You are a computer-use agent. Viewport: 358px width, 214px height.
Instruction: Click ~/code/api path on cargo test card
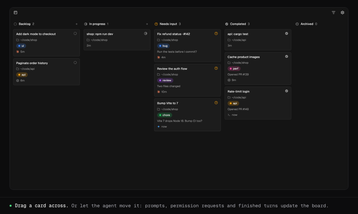[x=239, y=40]
